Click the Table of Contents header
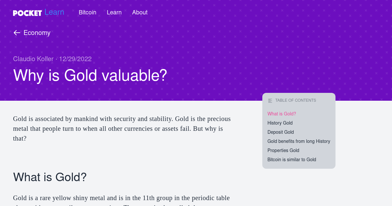Image resolution: width=392 pixels, height=206 pixels. pos(296,100)
